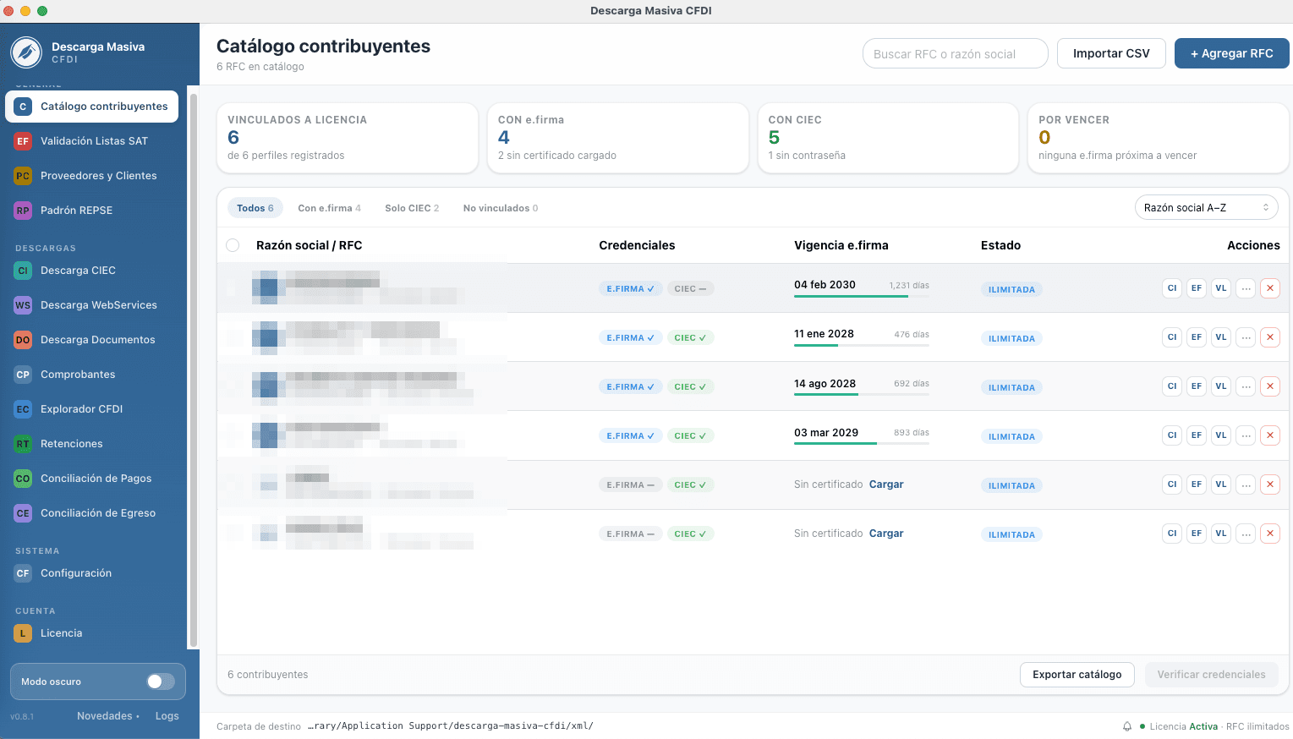Open Configuración under Sistema
Screen dimensions: 1293x739
click(x=91, y=573)
